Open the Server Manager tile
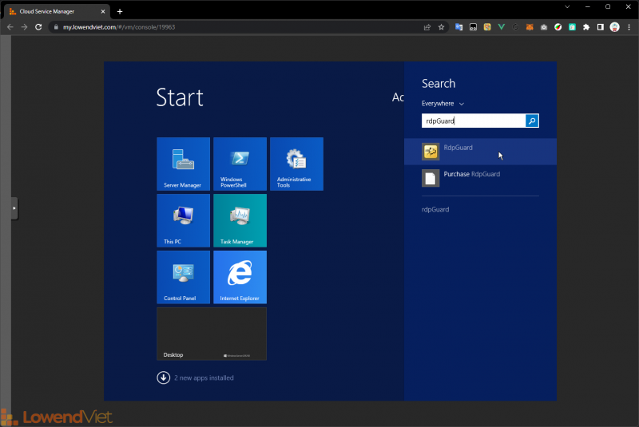Viewport: 639px width, 427px height. coord(184,164)
